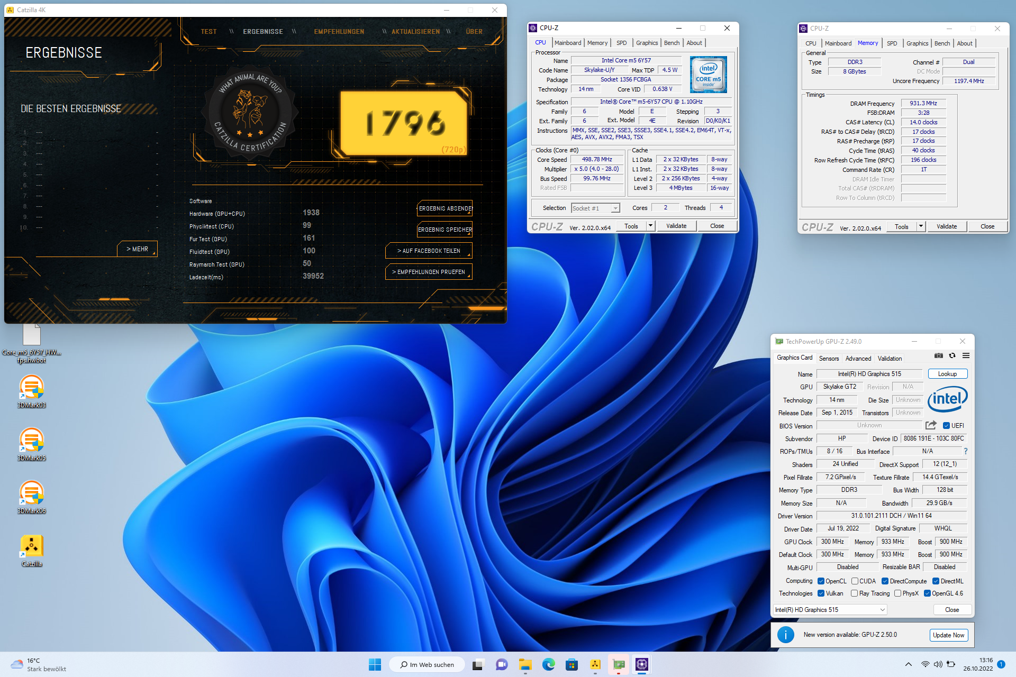1016x677 pixels.
Task: Show hidden system tray icons chevron
Action: pos(909,664)
